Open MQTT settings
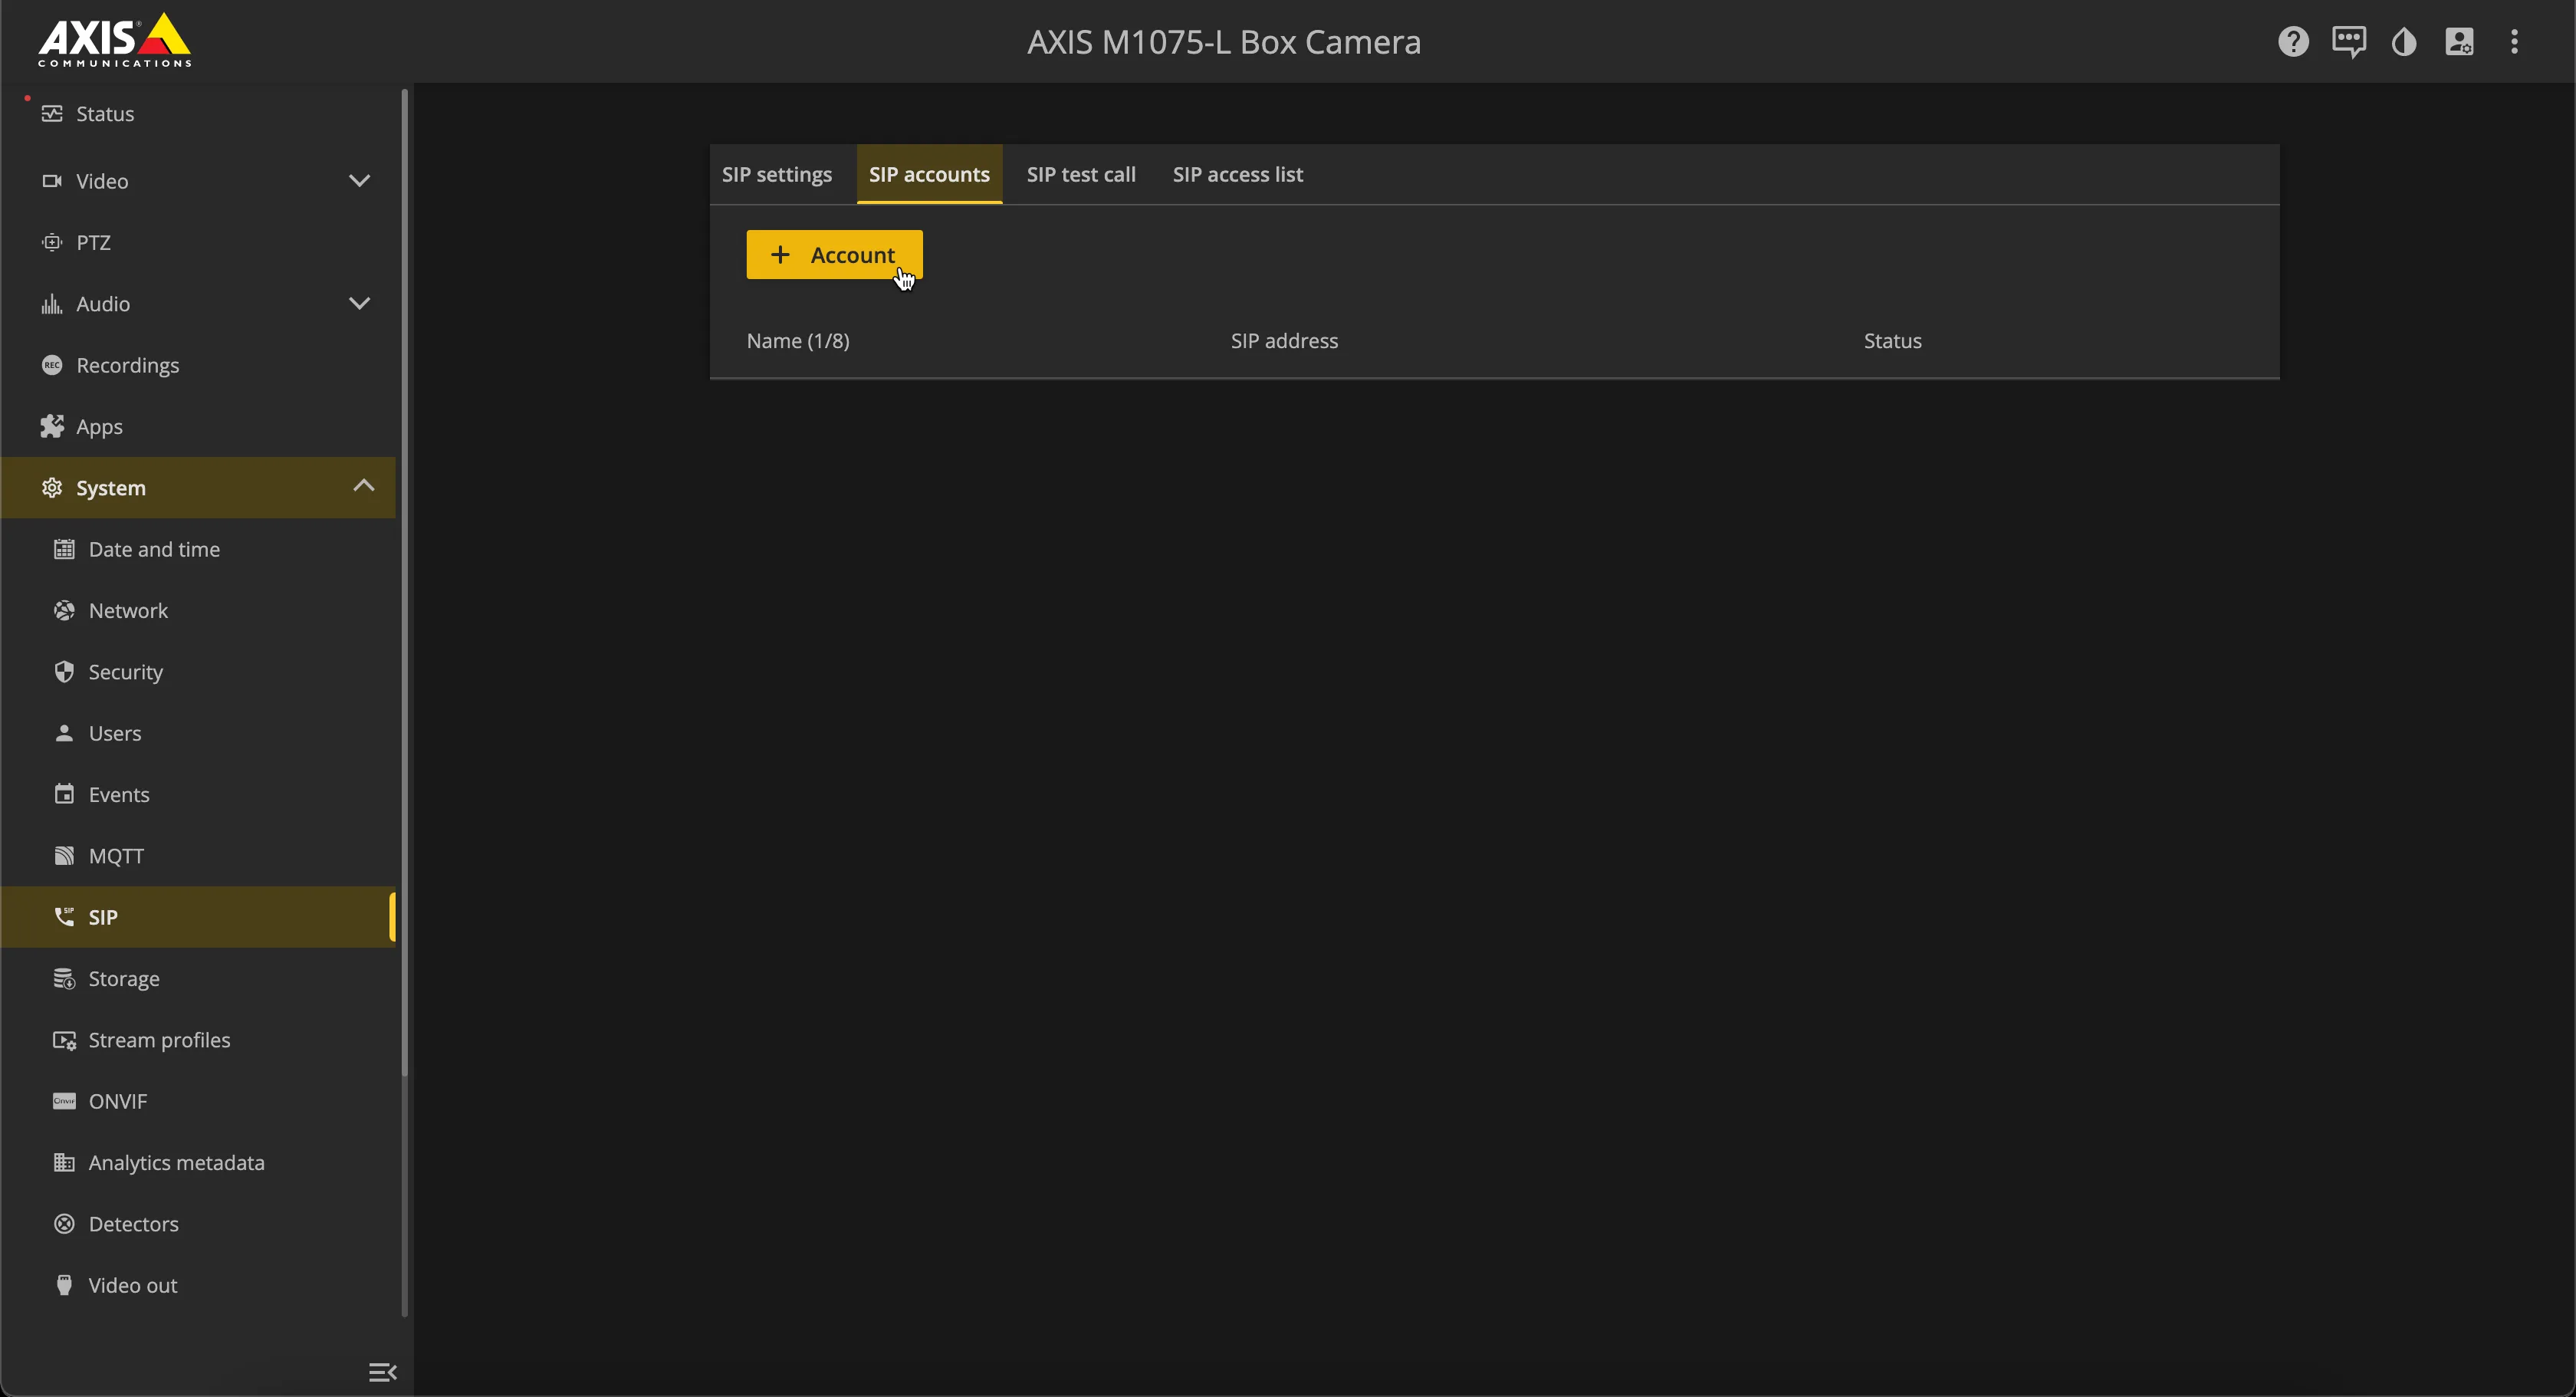 (198, 856)
